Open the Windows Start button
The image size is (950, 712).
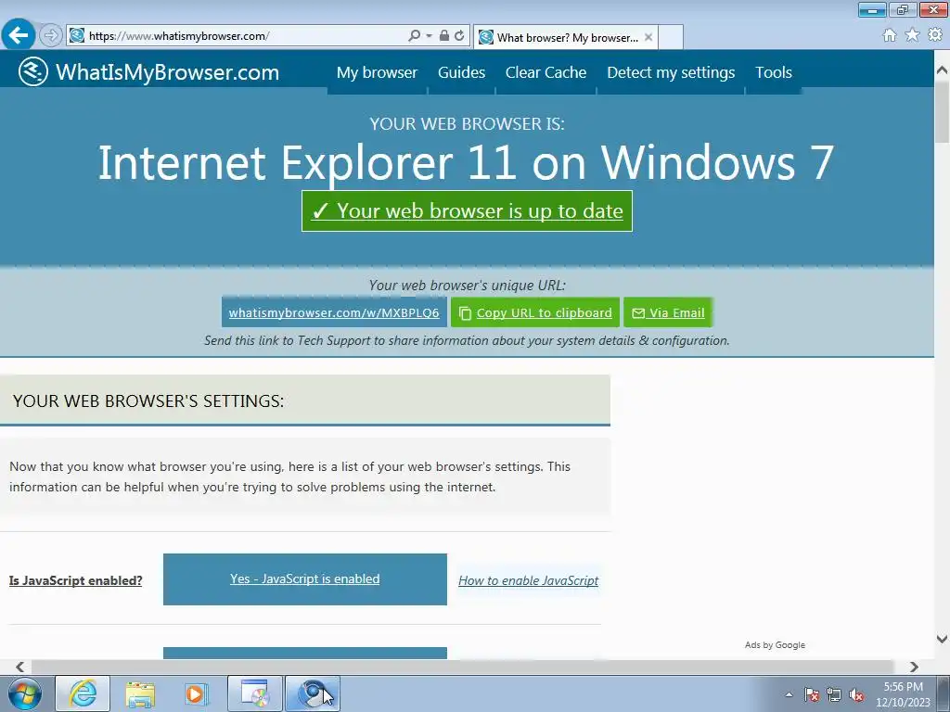pos(25,693)
